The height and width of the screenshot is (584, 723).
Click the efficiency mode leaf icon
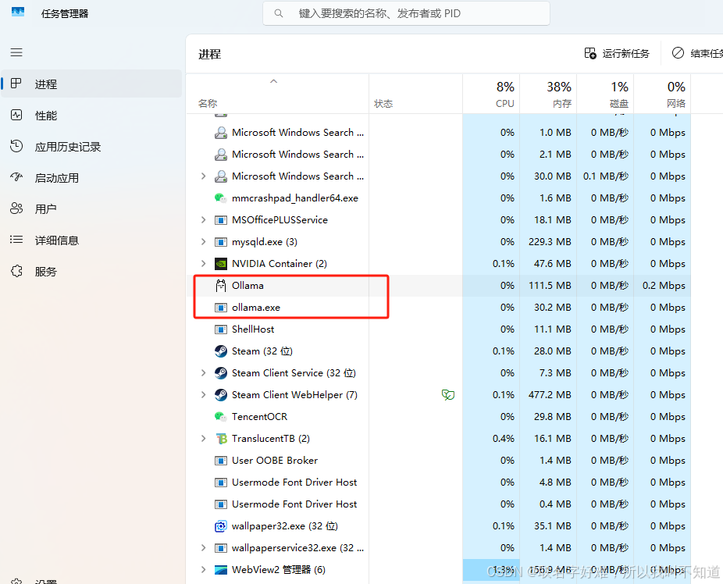[x=448, y=395]
